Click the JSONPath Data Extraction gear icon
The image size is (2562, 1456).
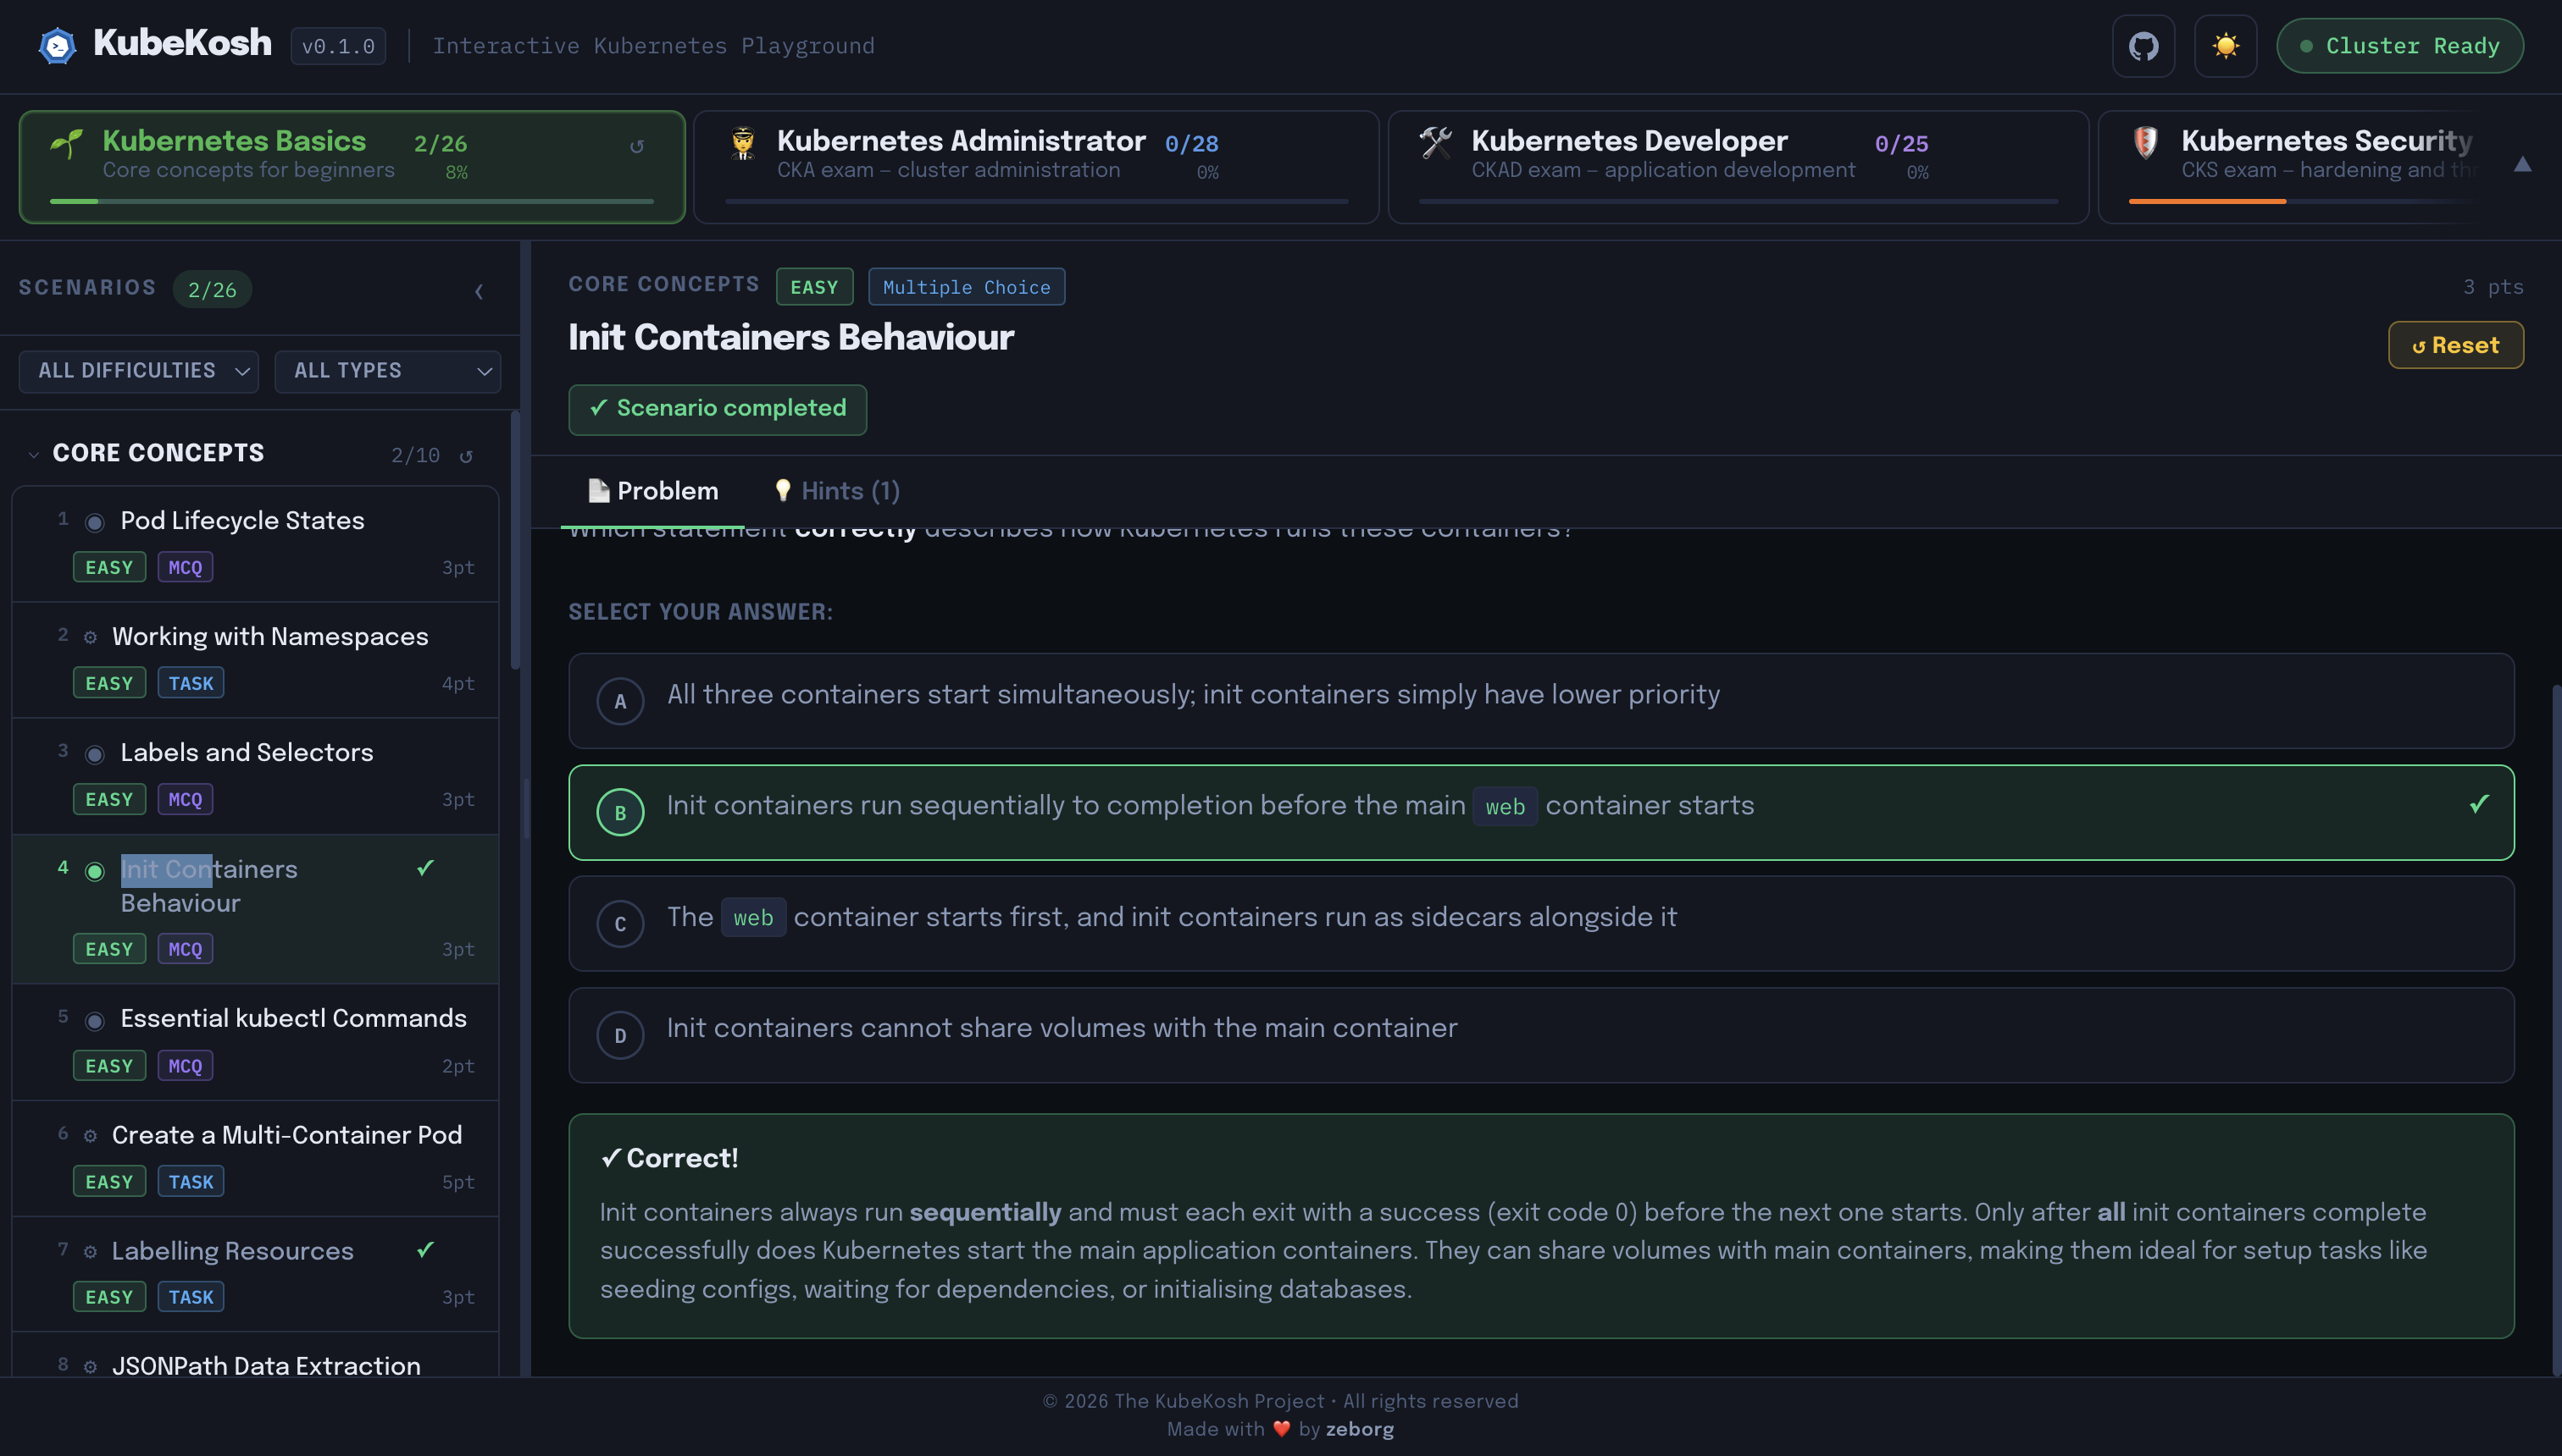90,1367
